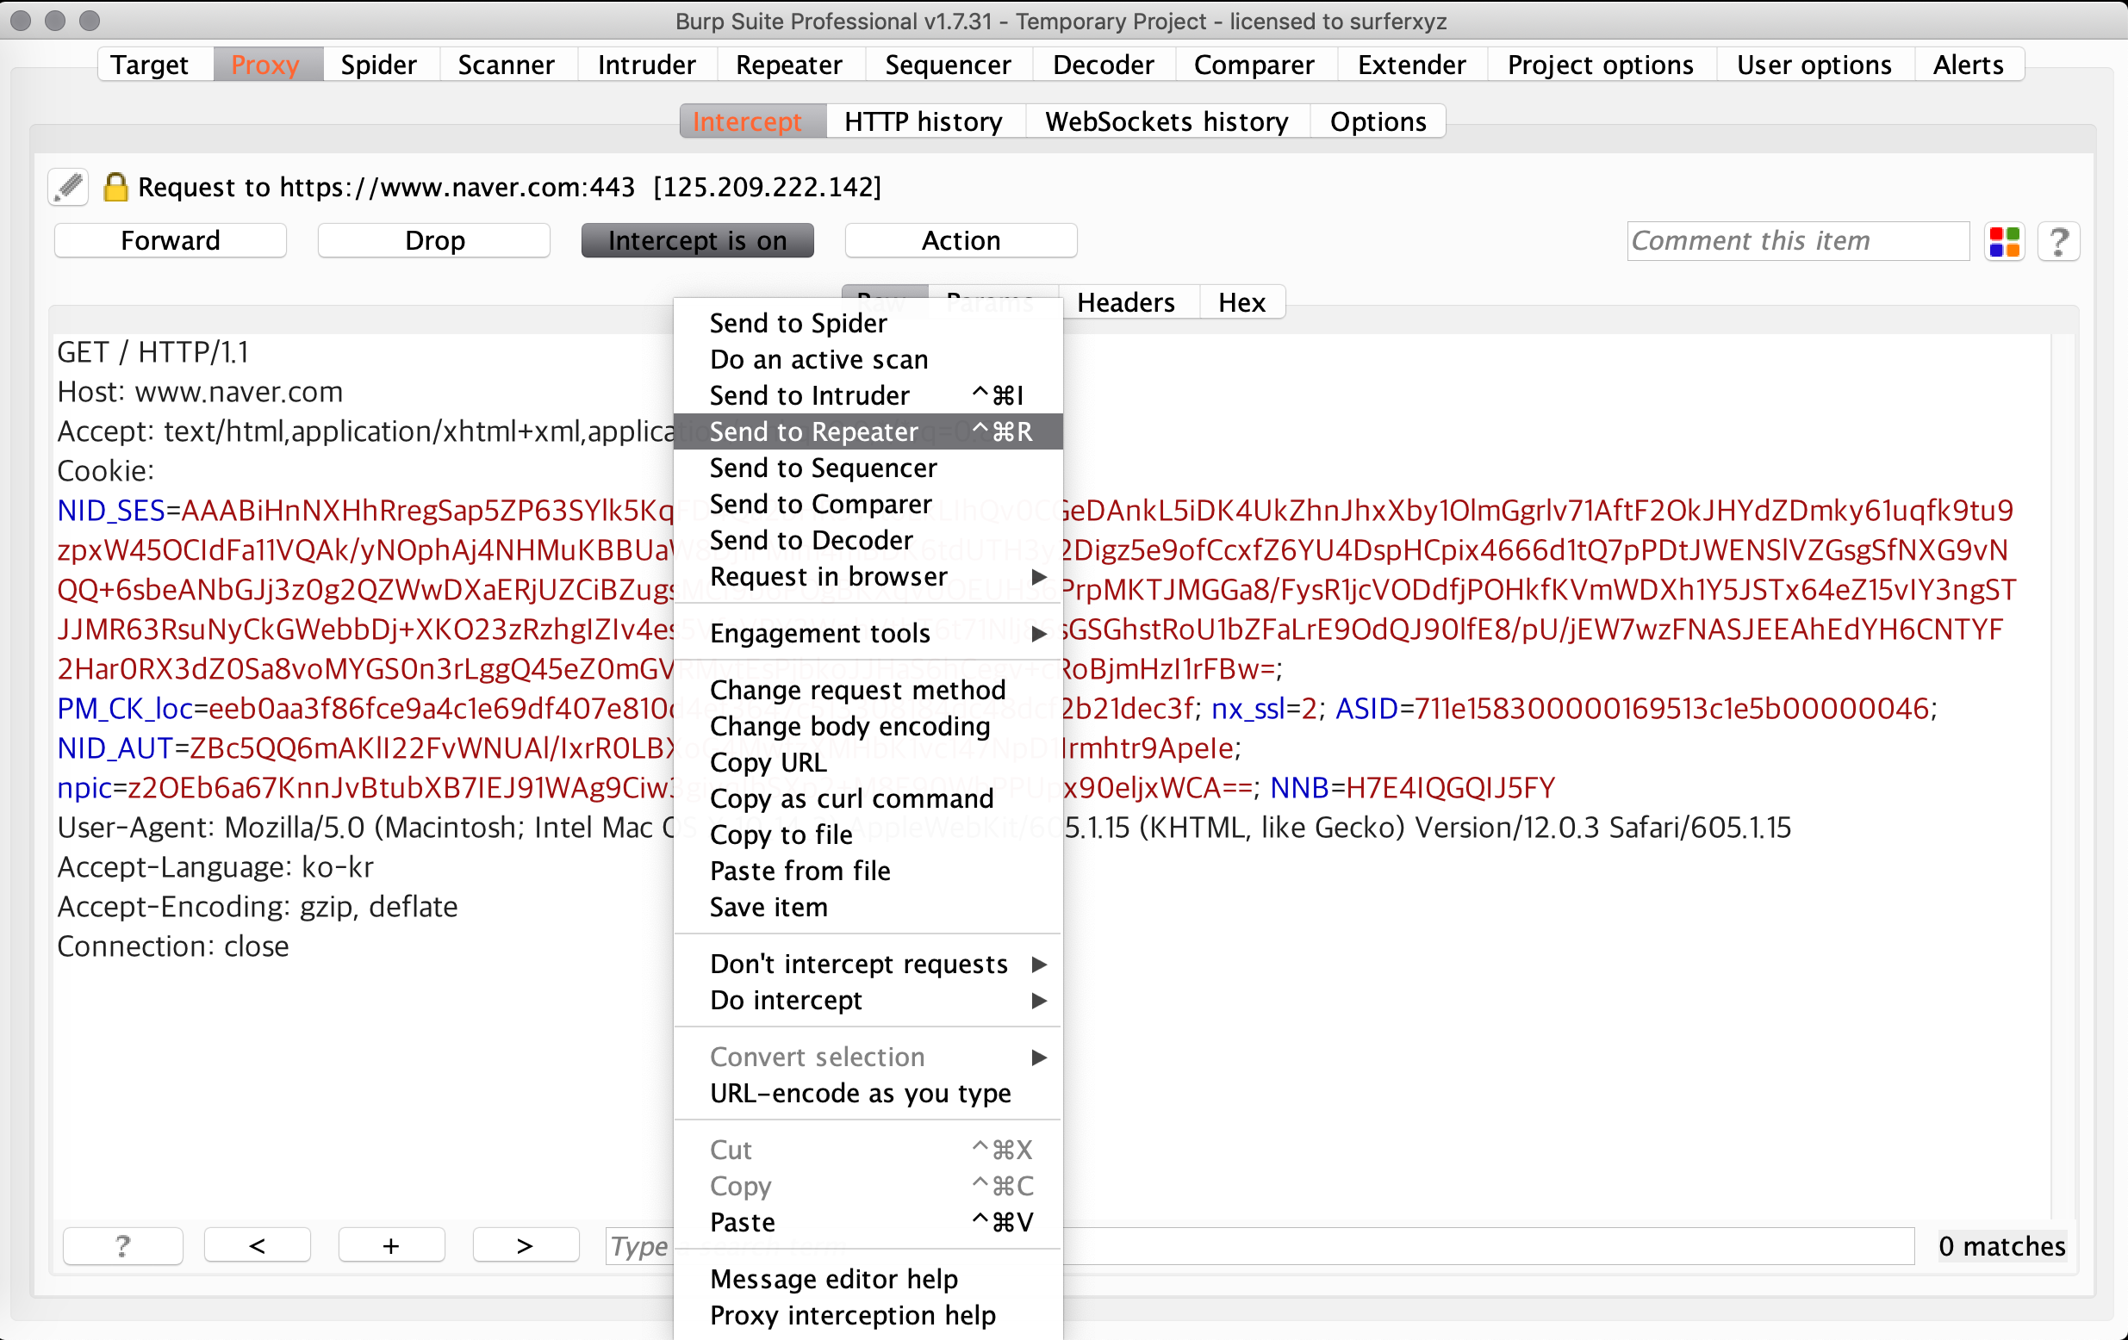This screenshot has height=1340, width=2128.
Task: Toggle URL-encode as you type
Action: 860,1093
